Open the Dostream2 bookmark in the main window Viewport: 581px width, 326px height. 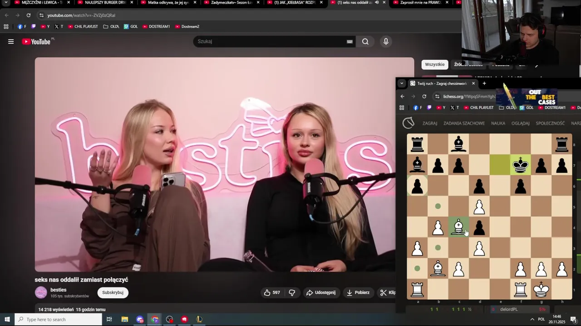point(187,27)
